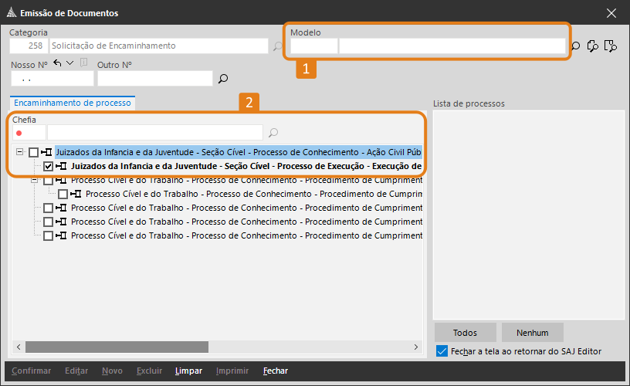
Task: Collapse the first Processo Cível e do Trabalho node
Action: [x=35, y=180]
